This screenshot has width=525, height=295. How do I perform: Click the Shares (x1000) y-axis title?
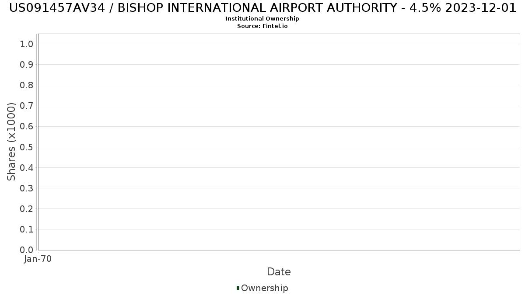click(x=12, y=142)
